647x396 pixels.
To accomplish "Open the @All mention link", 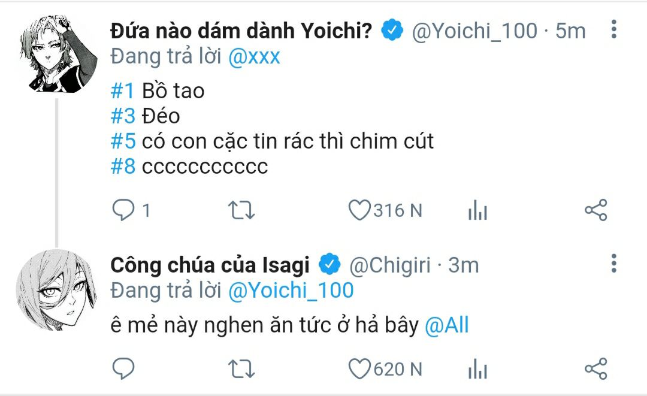I will pyautogui.click(x=447, y=325).
